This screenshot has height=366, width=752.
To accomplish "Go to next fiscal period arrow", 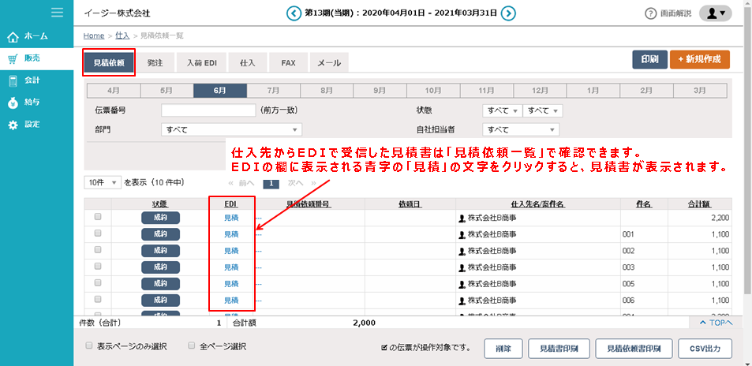I will [509, 13].
